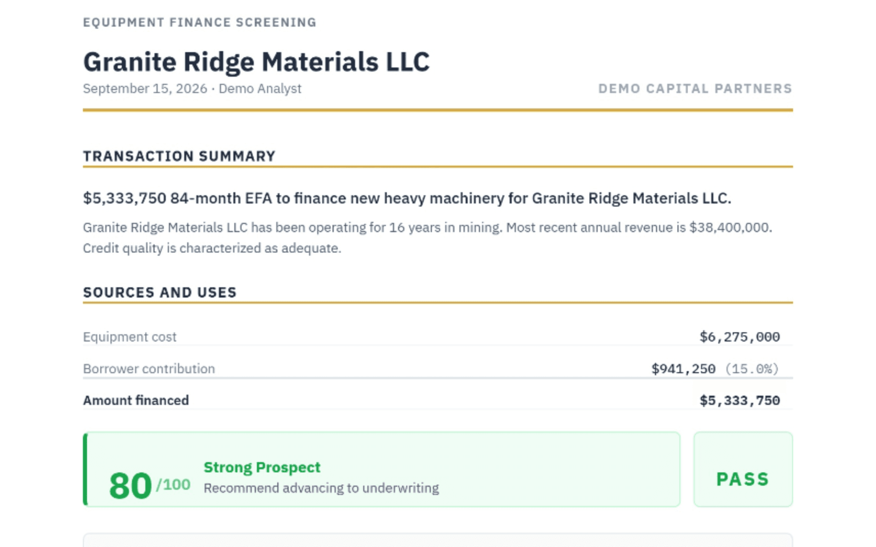Click the annual revenue description paragraph
Screen dimensions: 876x547
click(428, 238)
